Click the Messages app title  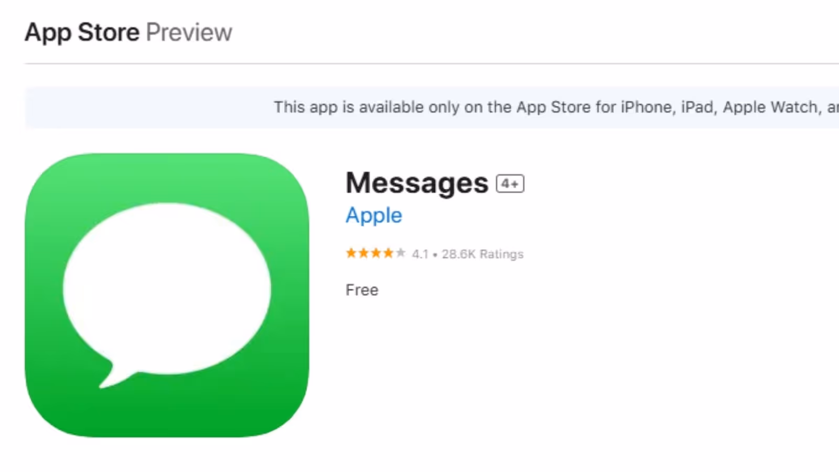pyautogui.click(x=417, y=183)
